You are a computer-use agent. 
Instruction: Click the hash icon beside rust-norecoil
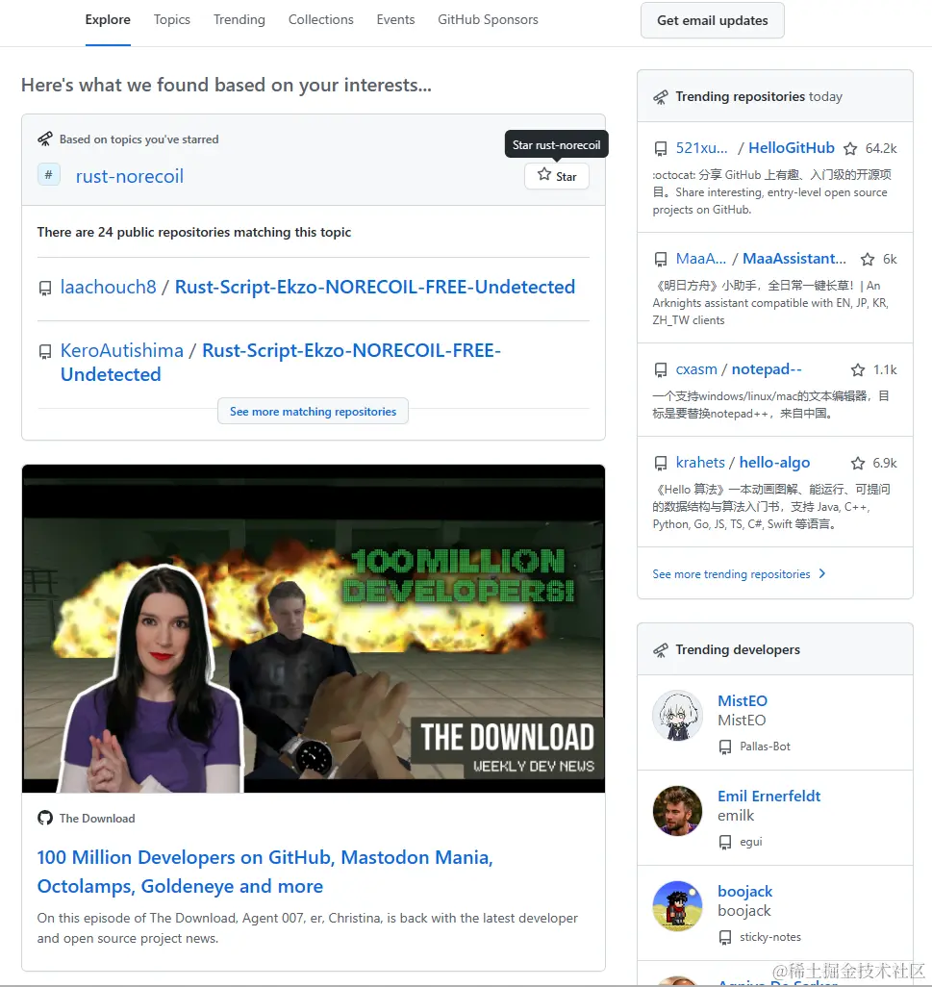(x=48, y=174)
